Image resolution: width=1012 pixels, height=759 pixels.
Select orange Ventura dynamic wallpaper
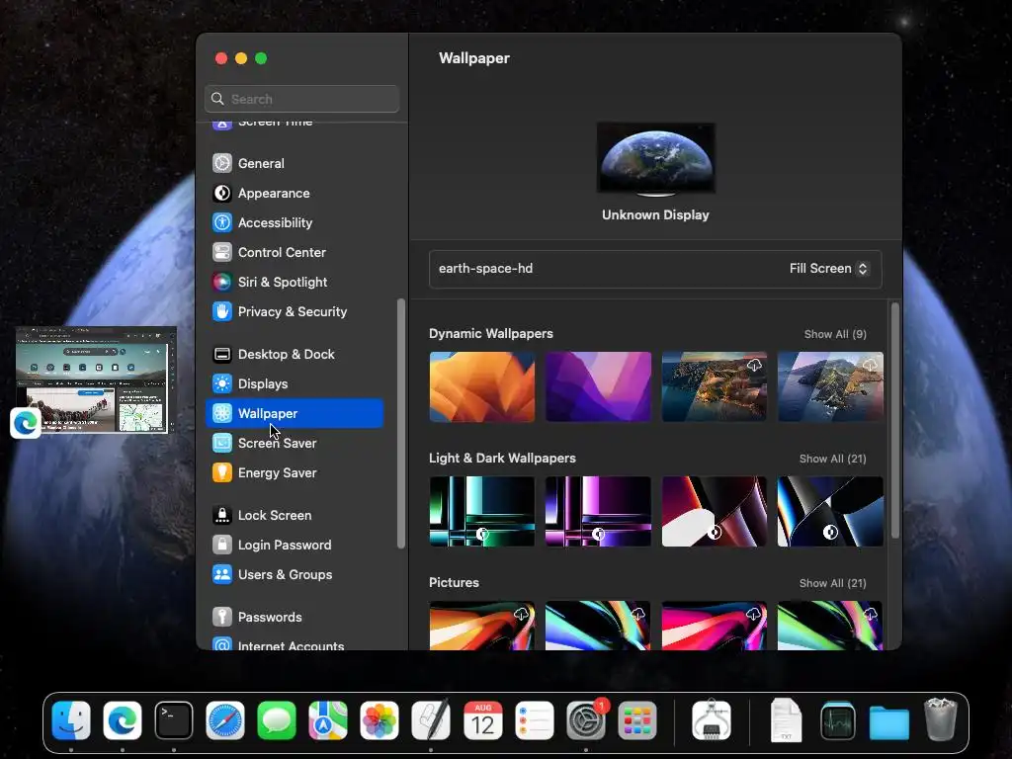(482, 386)
